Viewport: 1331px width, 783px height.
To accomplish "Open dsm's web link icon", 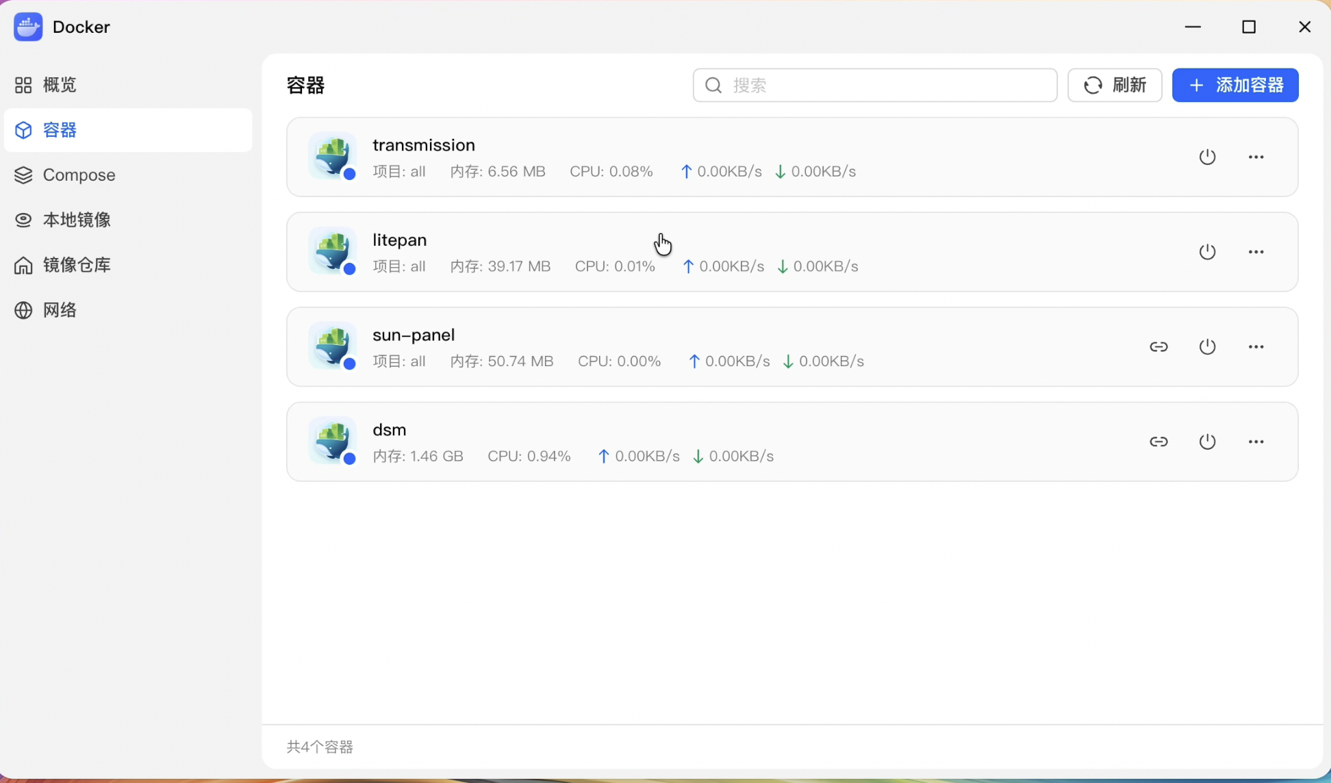I will (x=1158, y=441).
